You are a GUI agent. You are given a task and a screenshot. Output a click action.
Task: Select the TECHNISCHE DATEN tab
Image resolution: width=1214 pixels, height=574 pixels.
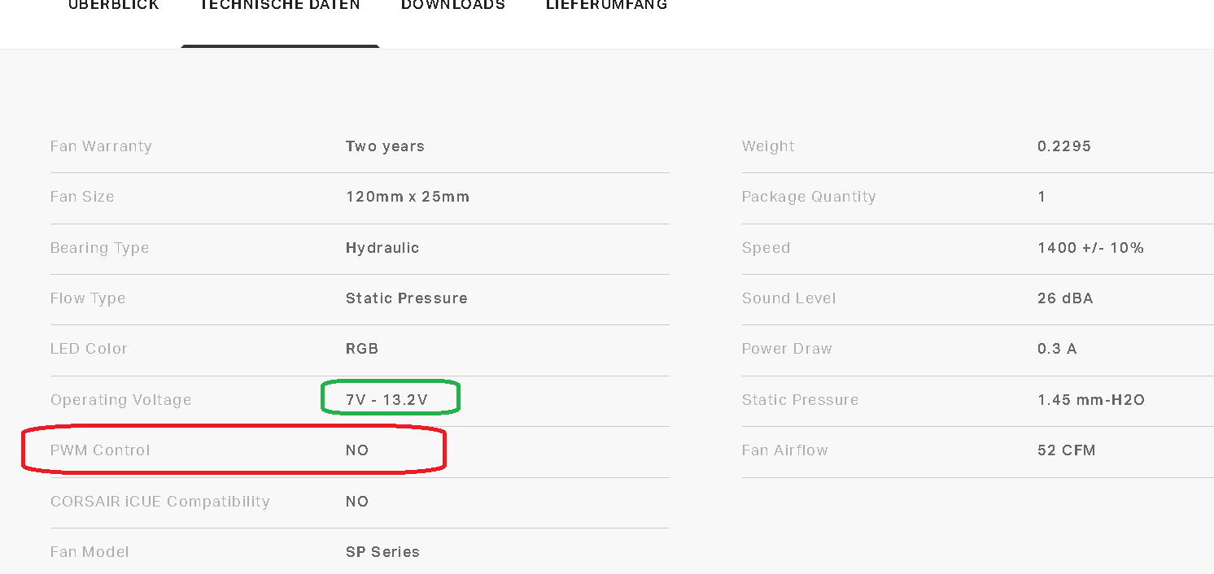pyautogui.click(x=280, y=5)
